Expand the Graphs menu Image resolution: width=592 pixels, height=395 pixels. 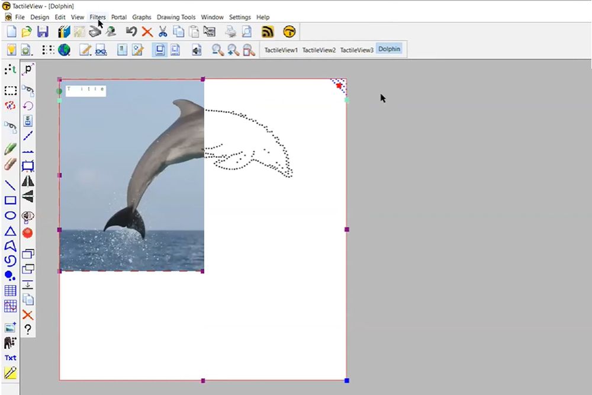(141, 17)
